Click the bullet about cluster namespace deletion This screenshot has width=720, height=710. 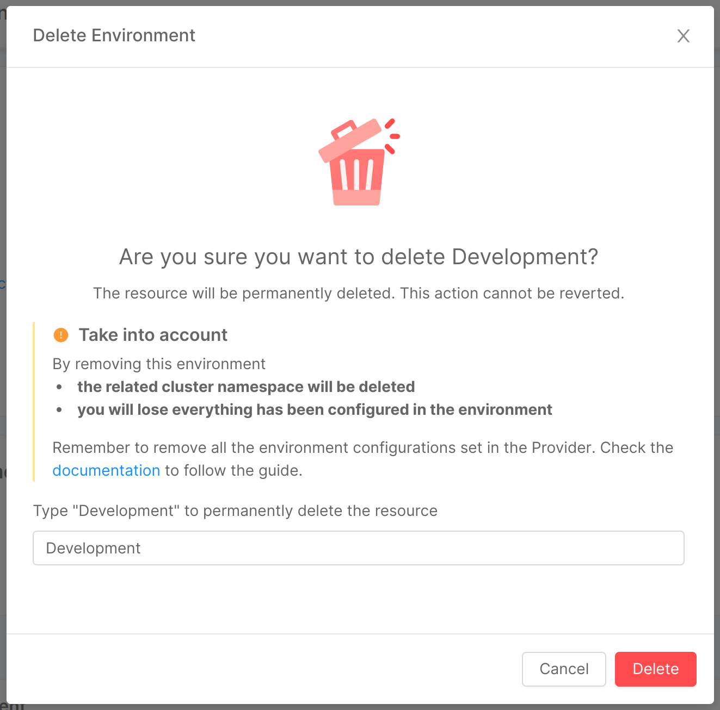tap(246, 387)
